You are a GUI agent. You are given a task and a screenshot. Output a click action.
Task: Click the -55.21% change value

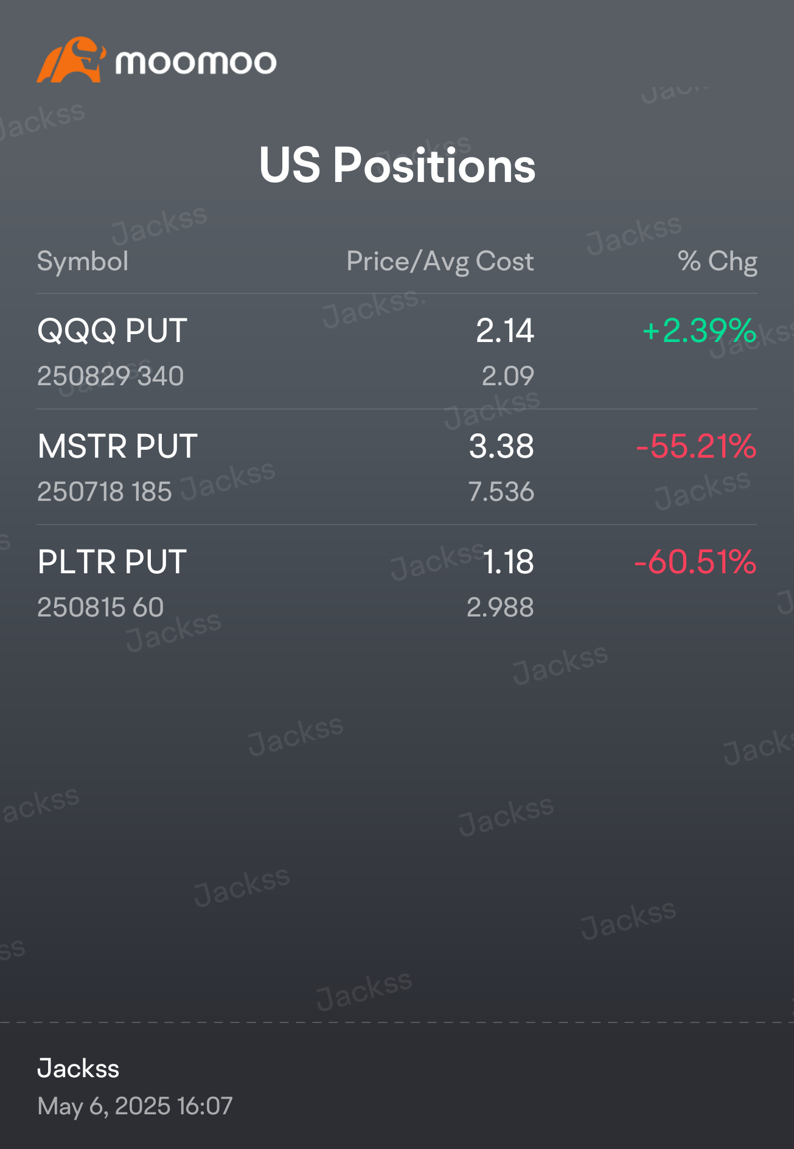tap(696, 446)
